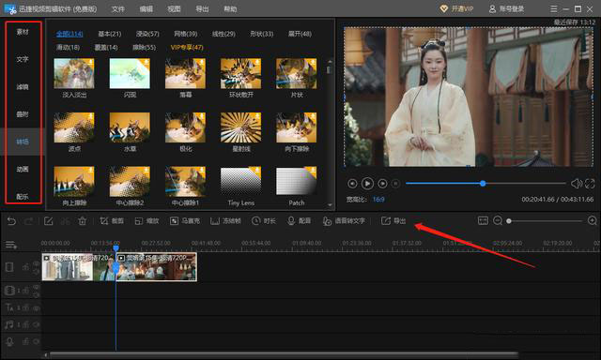Choose the 冻结帧 freeze frame tool
The height and width of the screenshot is (360, 601).
[225, 221]
